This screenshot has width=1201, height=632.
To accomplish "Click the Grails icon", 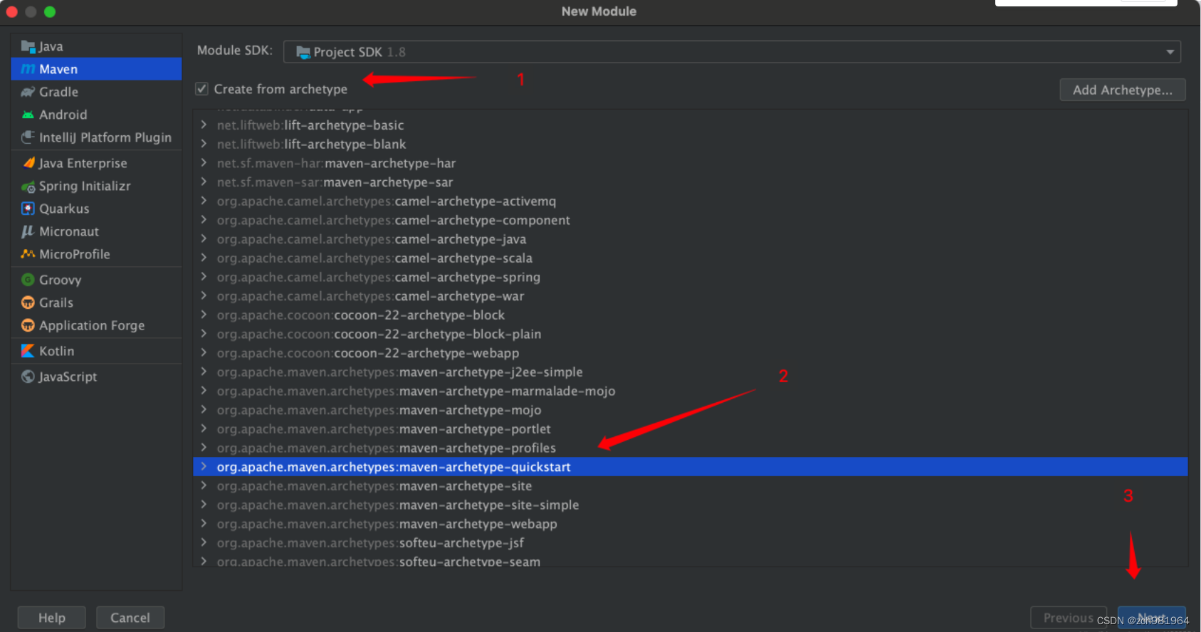I will [28, 302].
